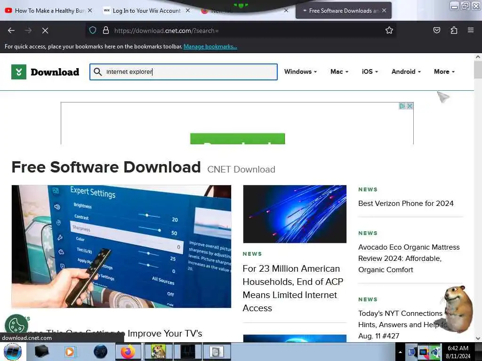Select the Free Software Downloads tab
The image size is (482, 361).
tap(343, 10)
